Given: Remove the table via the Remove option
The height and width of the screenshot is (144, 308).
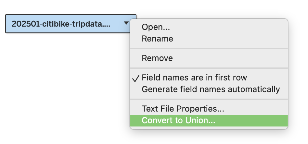Looking at the screenshot, I should coord(157,58).
